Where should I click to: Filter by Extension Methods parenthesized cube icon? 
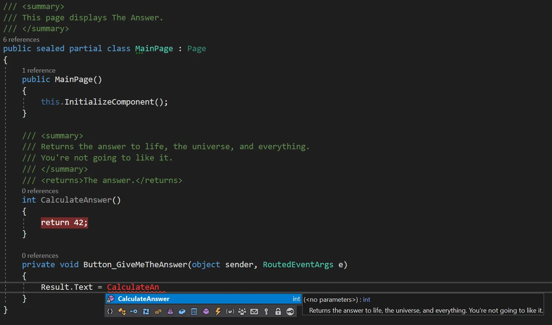tap(230, 311)
